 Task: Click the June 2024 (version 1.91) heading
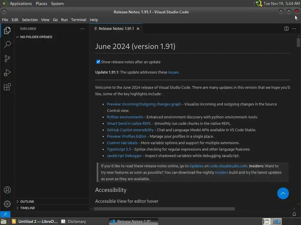click(135, 47)
